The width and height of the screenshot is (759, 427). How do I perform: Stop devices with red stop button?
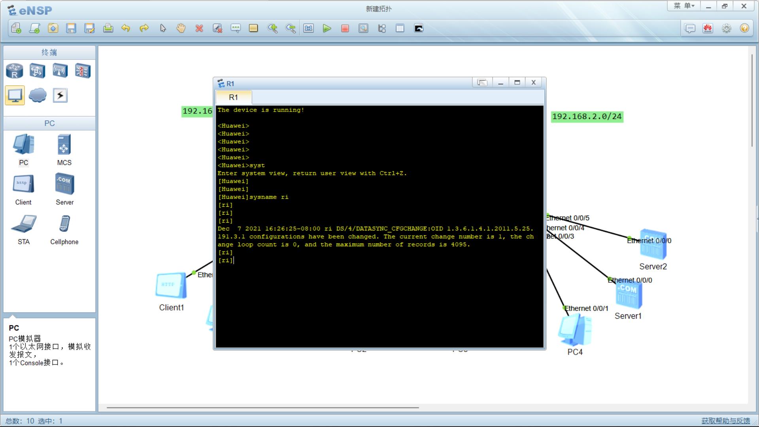(345, 28)
